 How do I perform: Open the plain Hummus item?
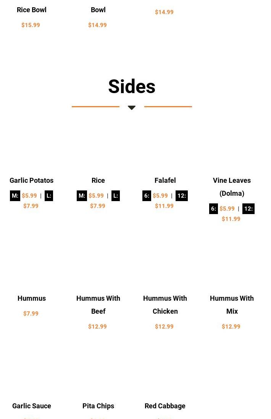click(x=32, y=298)
